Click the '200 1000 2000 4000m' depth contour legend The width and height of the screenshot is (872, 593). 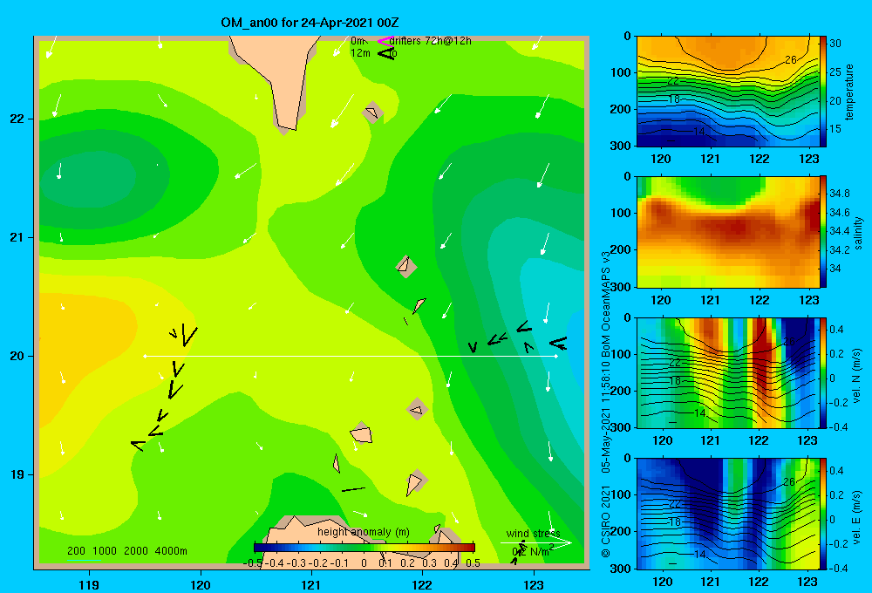point(126,551)
